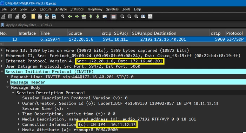This screenshot has height=133, width=246.
Task: Select the packet row showing Source 172.20.1.6
Action: point(123,39)
